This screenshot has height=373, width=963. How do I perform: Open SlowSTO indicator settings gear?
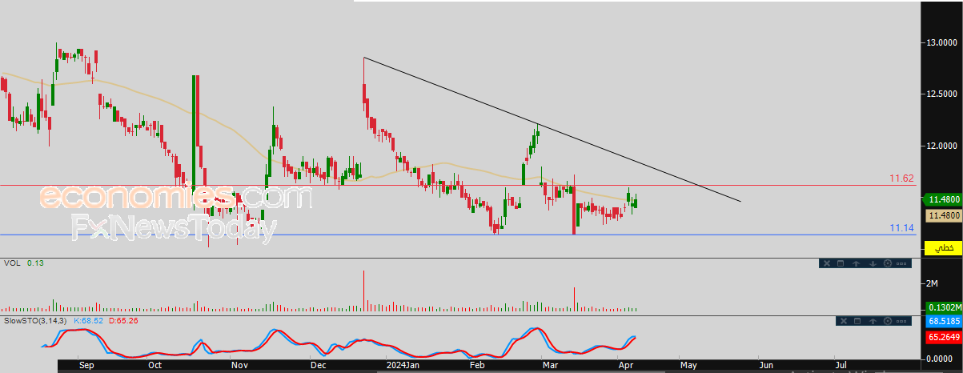[x=887, y=321]
